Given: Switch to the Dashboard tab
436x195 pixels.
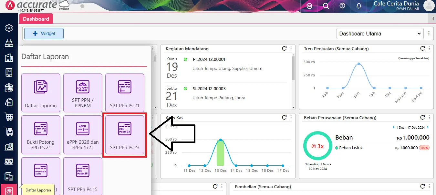Looking at the screenshot, I should pyautogui.click(x=36, y=19).
